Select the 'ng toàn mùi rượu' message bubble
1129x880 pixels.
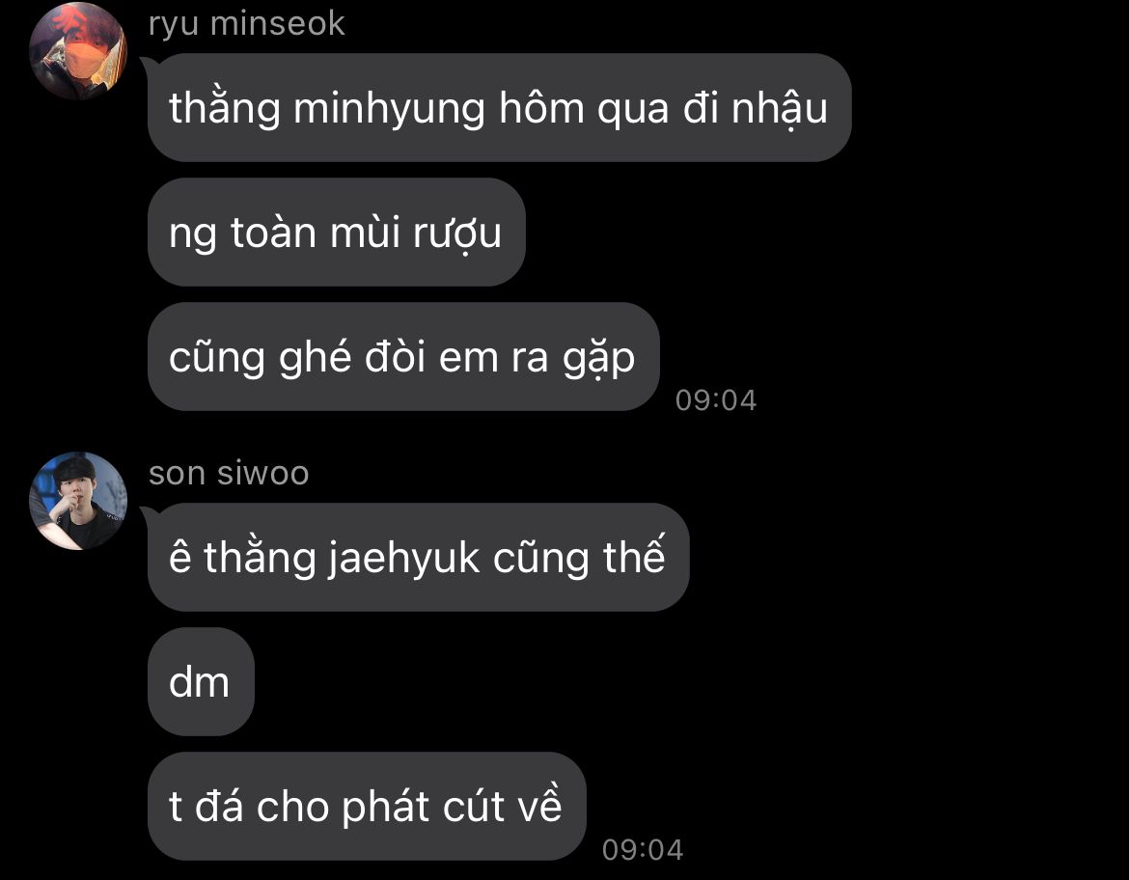[x=336, y=232]
